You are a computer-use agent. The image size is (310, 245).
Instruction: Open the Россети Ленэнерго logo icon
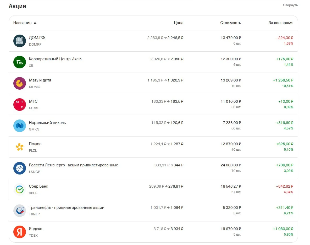click(20, 168)
